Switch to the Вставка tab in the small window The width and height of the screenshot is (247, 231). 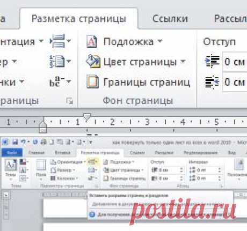coord(63,153)
